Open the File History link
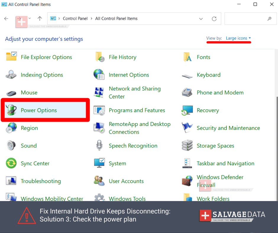Screen dimensions: 278x233 point(122,57)
